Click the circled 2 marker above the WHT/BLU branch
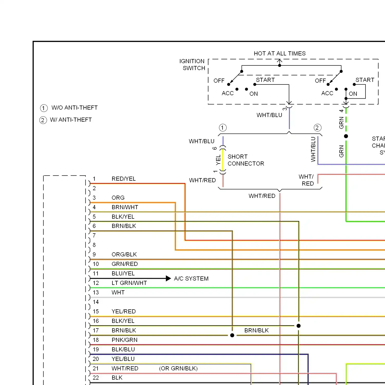This screenshot has height=385, width=385. 317,128
